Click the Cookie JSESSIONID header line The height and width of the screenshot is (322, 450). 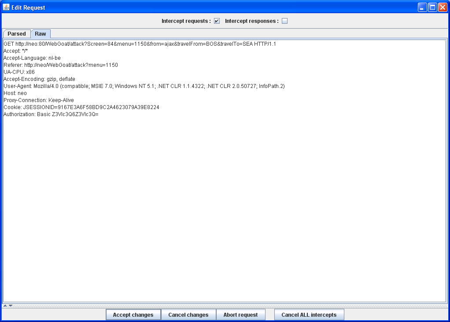[x=81, y=107]
